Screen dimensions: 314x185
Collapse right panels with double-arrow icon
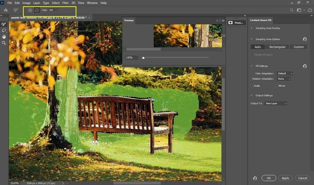[311, 15]
